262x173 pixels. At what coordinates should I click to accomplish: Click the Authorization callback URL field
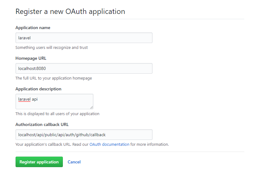tap(84, 135)
